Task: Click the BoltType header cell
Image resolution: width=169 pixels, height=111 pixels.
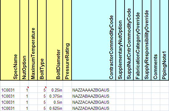Action: coord(42,40)
